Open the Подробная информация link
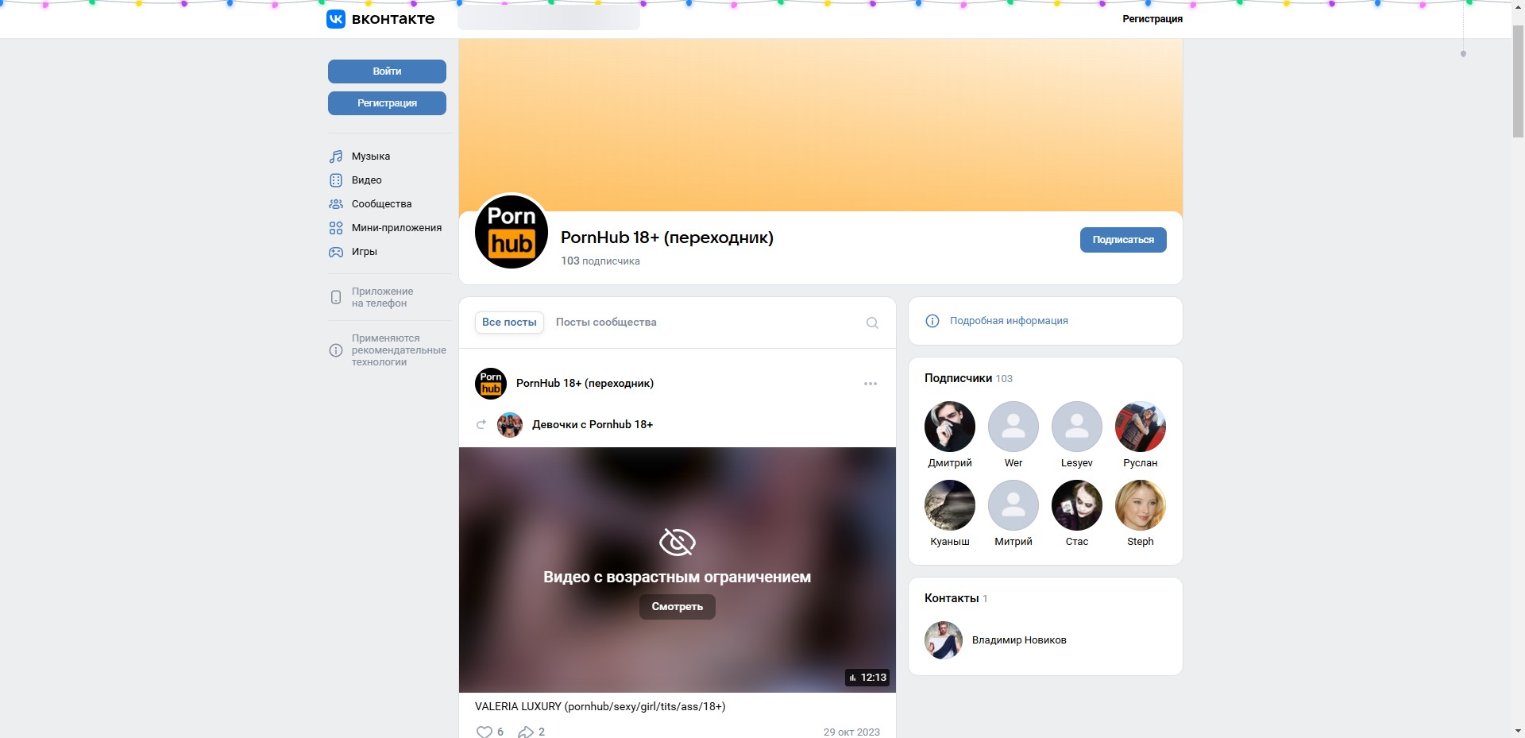Viewport: 1525px width, 738px height. pyautogui.click(x=1009, y=321)
